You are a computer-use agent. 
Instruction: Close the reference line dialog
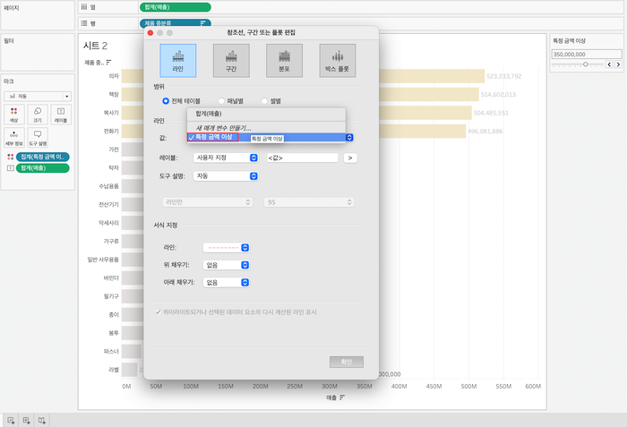pyautogui.click(x=150, y=33)
